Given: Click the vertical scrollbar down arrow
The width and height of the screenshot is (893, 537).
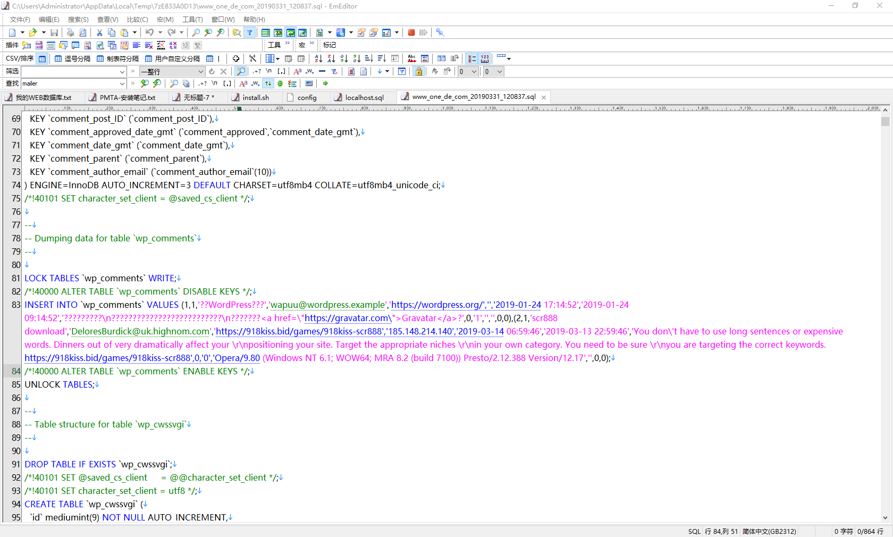Looking at the screenshot, I should coord(885,518).
